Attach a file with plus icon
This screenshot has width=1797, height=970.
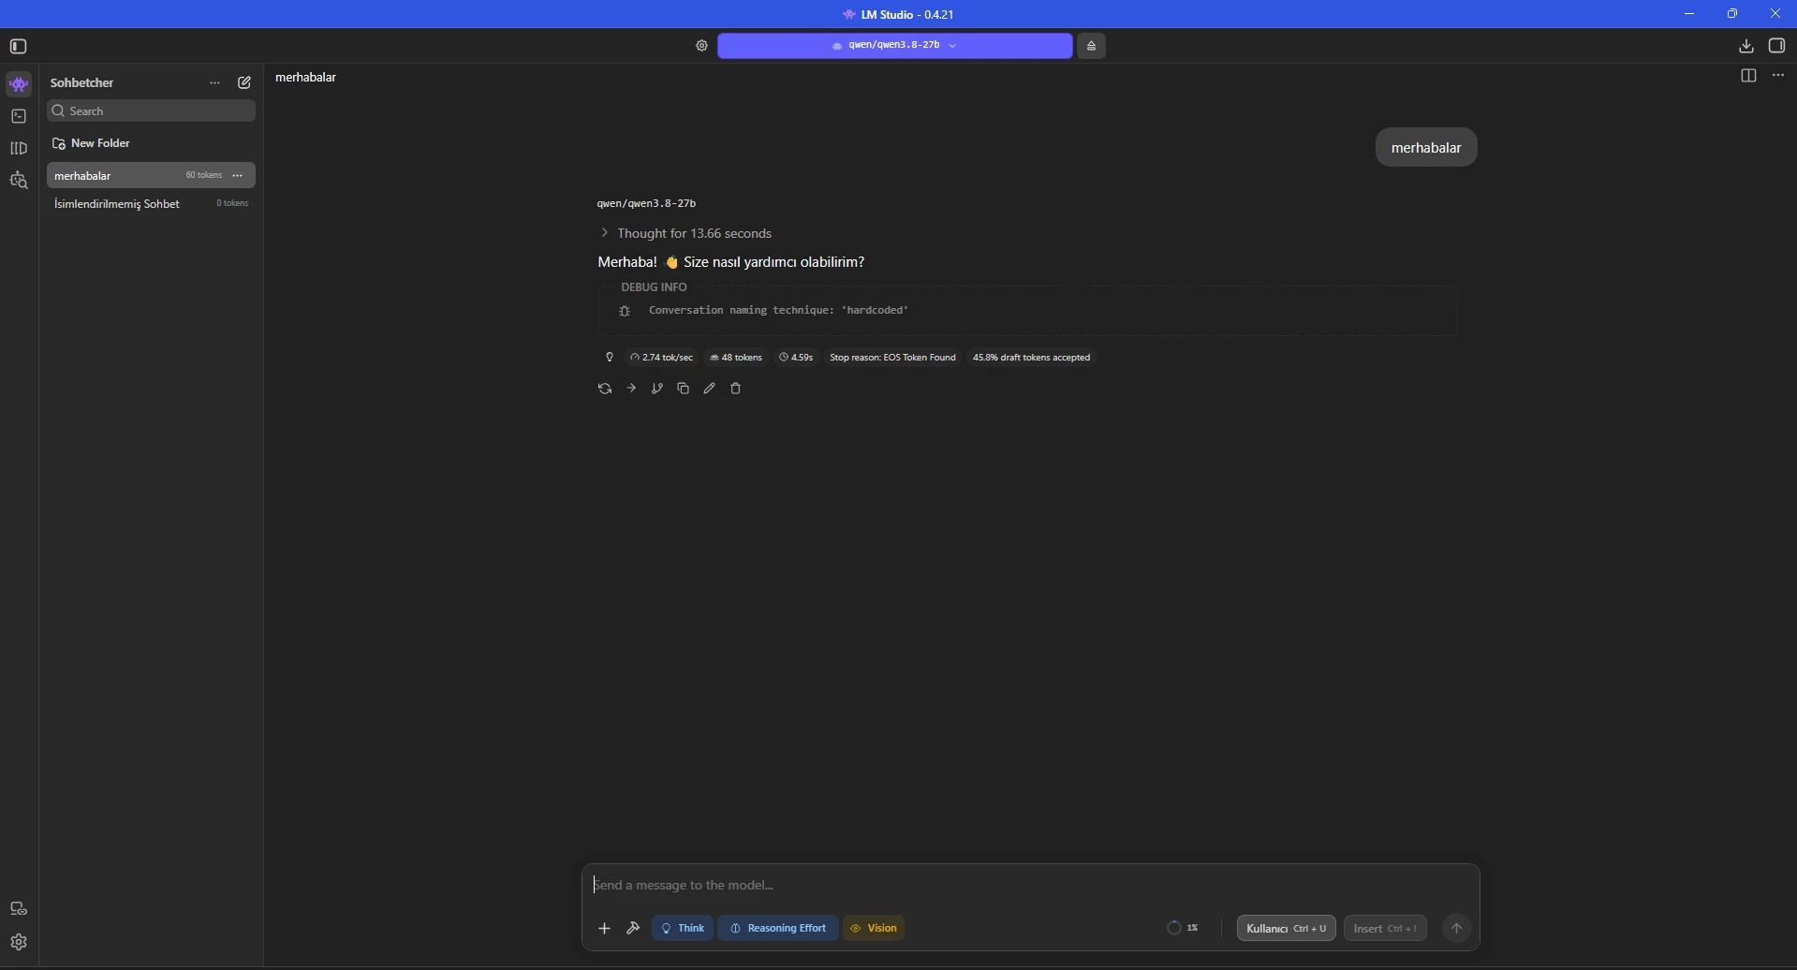coord(604,929)
